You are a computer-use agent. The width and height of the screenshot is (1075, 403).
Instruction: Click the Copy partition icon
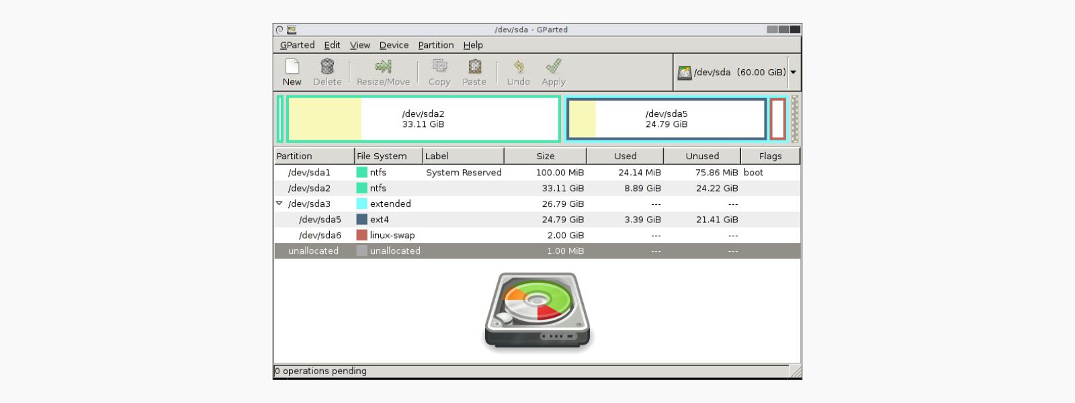[x=439, y=66]
